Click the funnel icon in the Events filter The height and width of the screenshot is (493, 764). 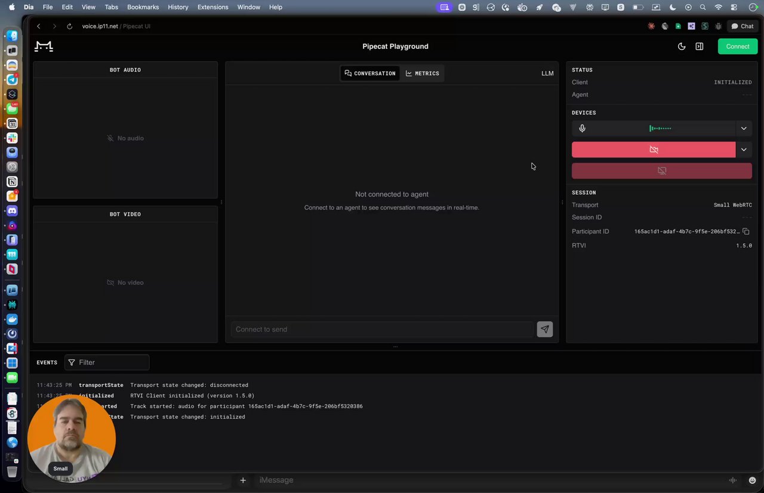(x=72, y=362)
